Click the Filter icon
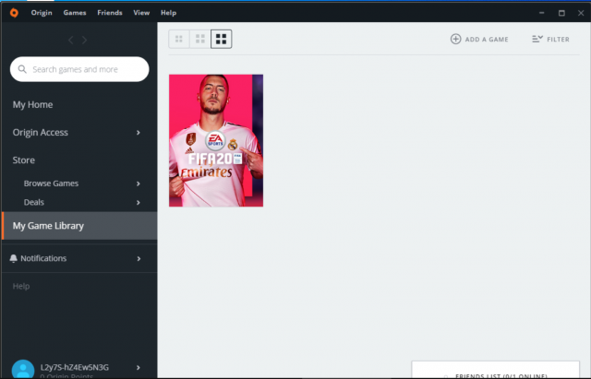Image resolution: width=591 pixels, height=379 pixels. point(537,39)
